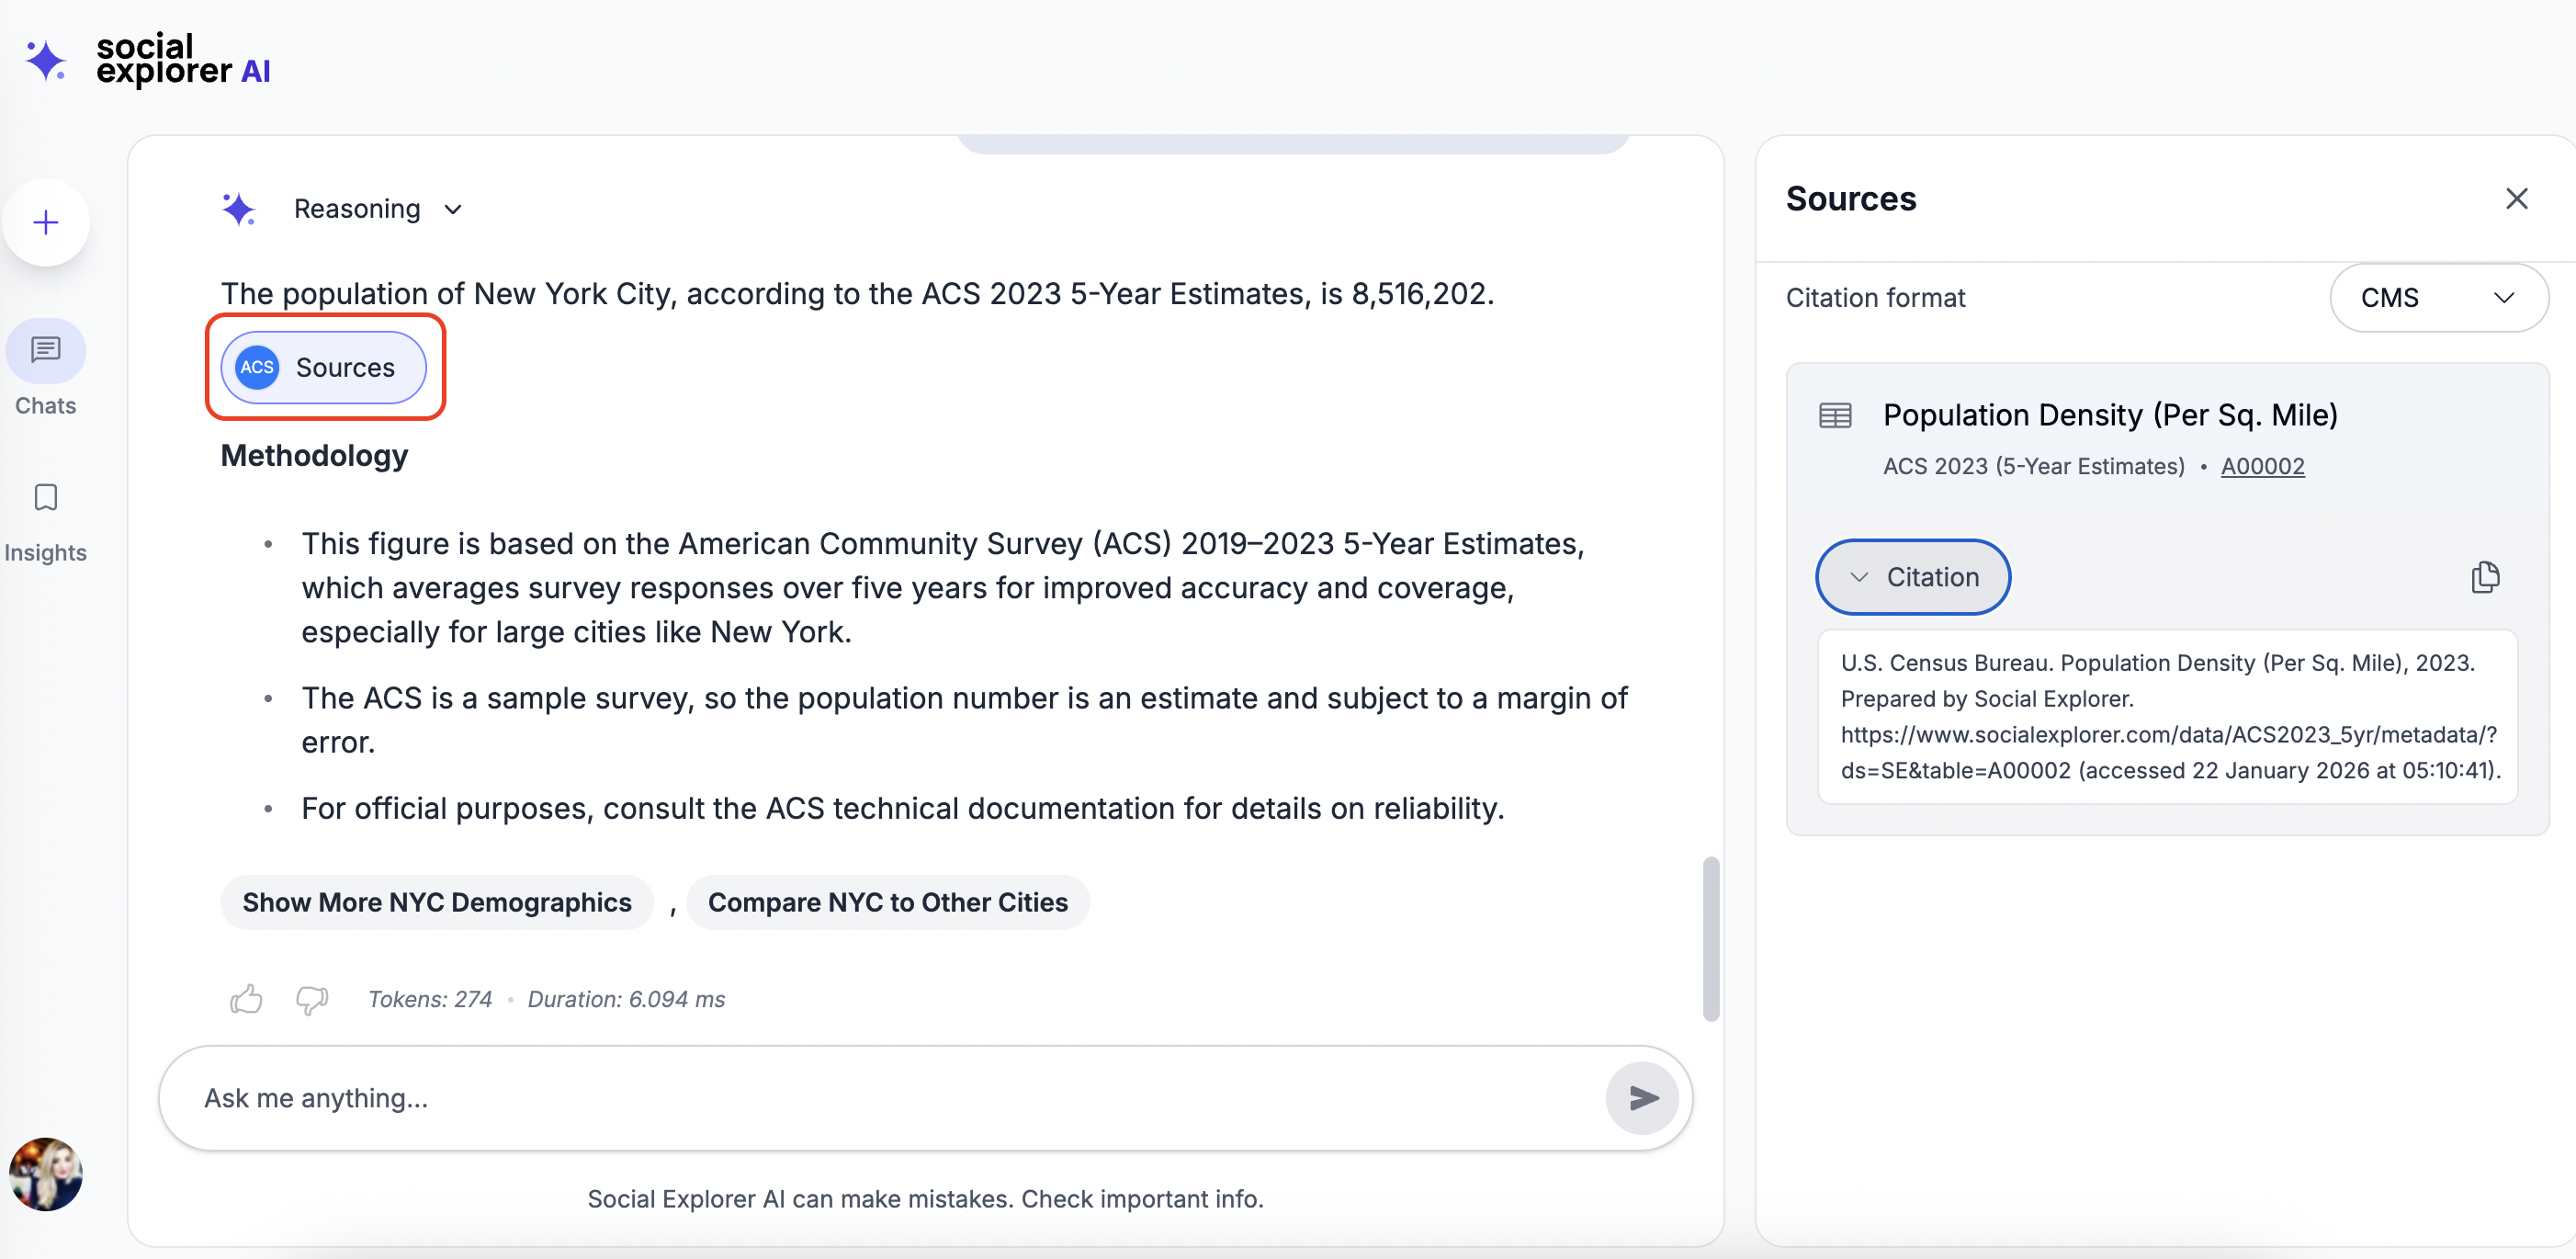Toggle the ACS Sources pill
2576x1259 pixels.
coord(324,367)
